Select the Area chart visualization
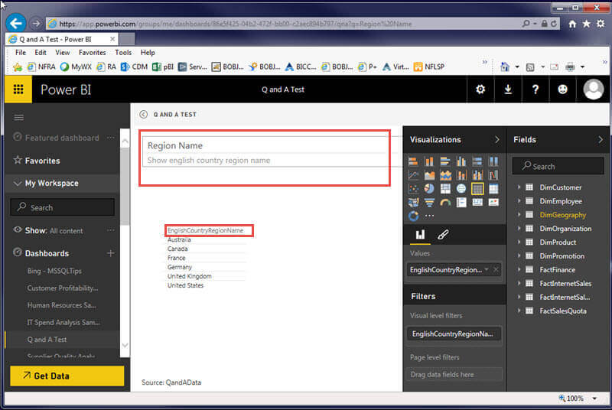 point(429,175)
